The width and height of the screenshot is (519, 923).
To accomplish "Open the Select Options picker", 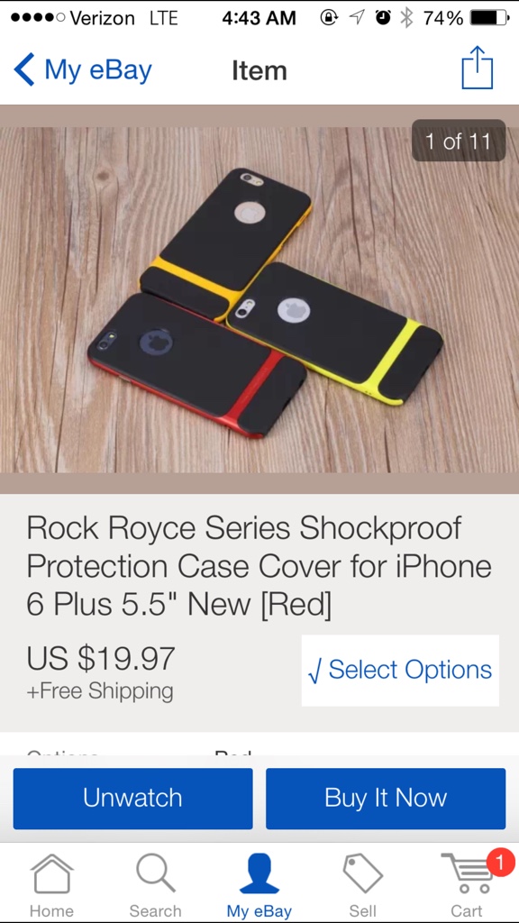I will click(x=400, y=671).
